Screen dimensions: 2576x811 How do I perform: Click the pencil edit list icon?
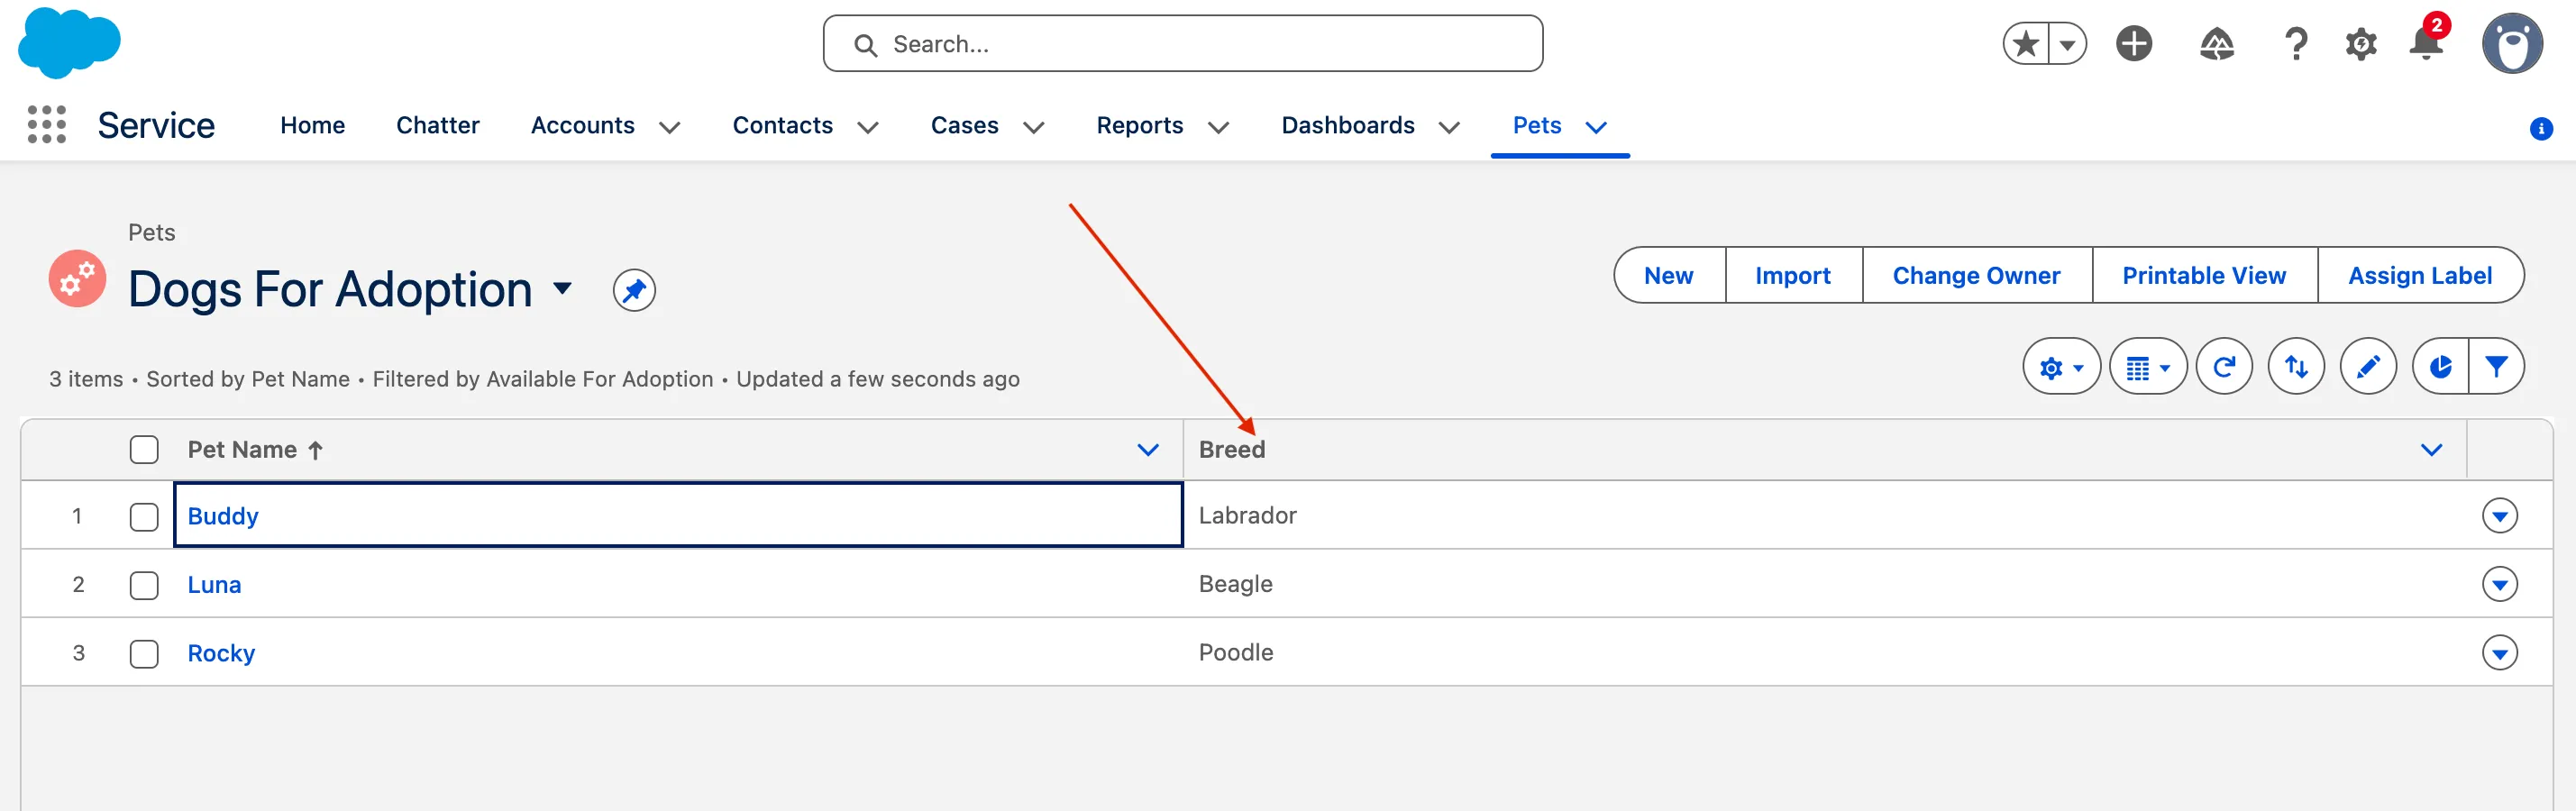pyautogui.click(x=2367, y=367)
